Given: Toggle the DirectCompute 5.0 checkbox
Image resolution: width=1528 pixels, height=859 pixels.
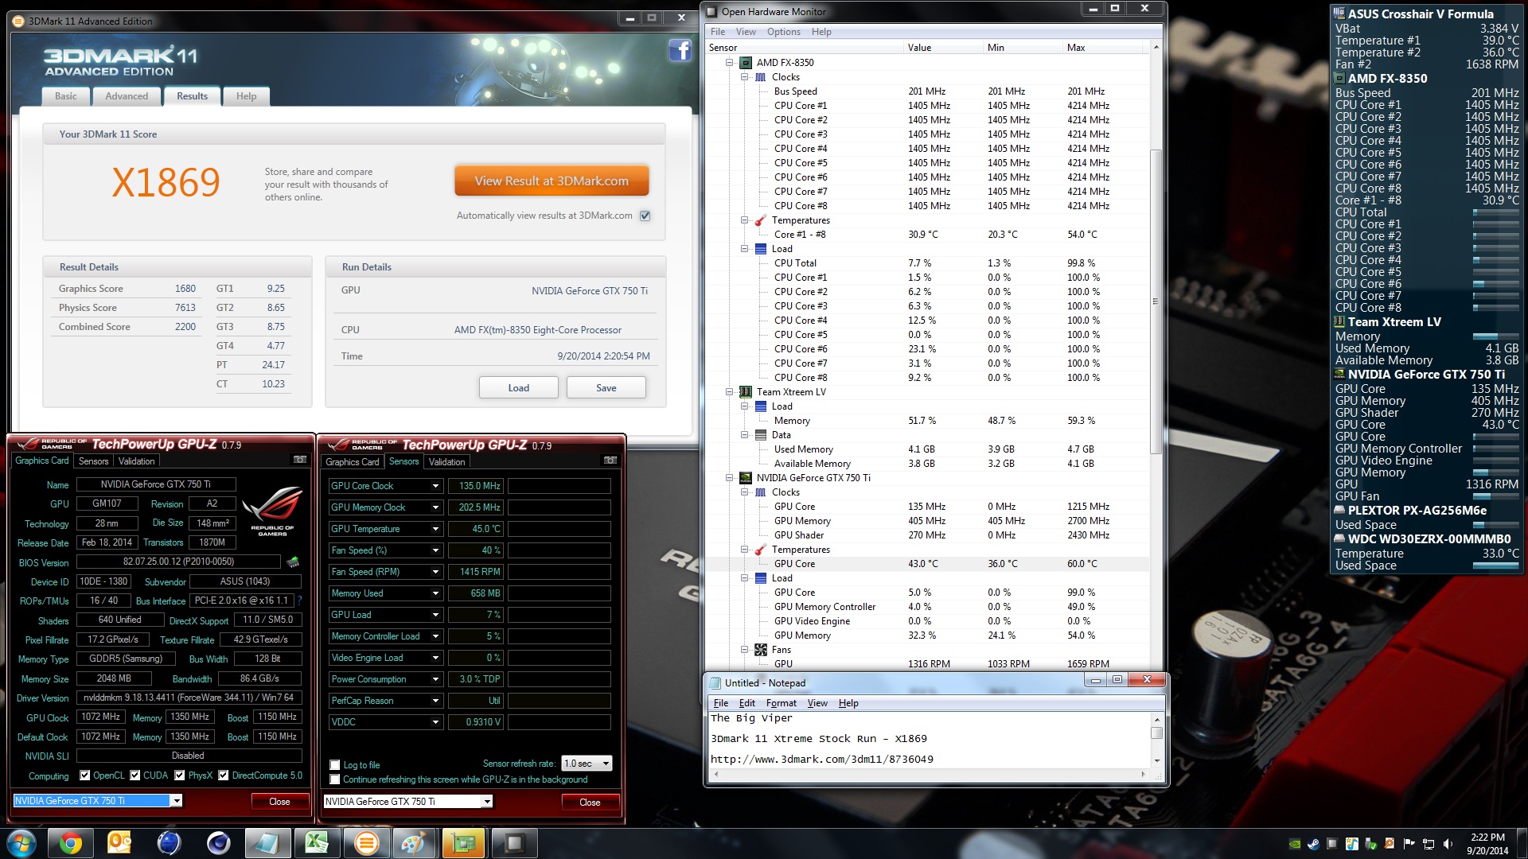Looking at the screenshot, I should tap(224, 775).
